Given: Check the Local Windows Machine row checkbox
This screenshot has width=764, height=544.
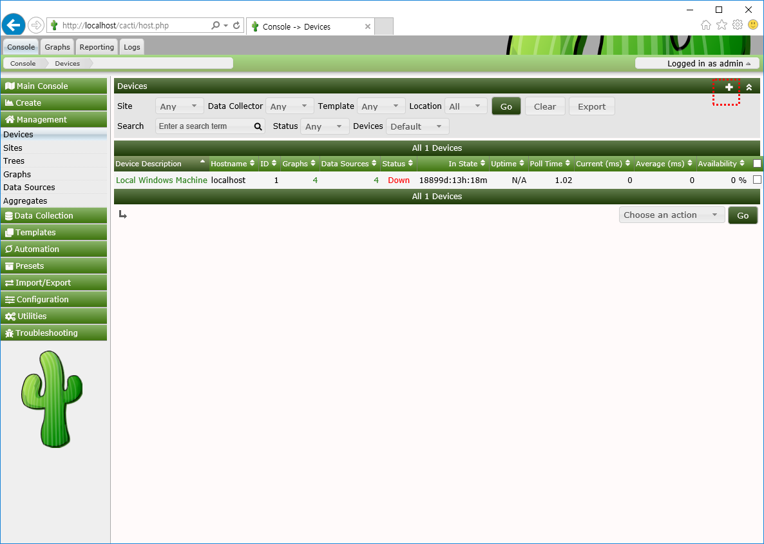Looking at the screenshot, I should pos(757,180).
